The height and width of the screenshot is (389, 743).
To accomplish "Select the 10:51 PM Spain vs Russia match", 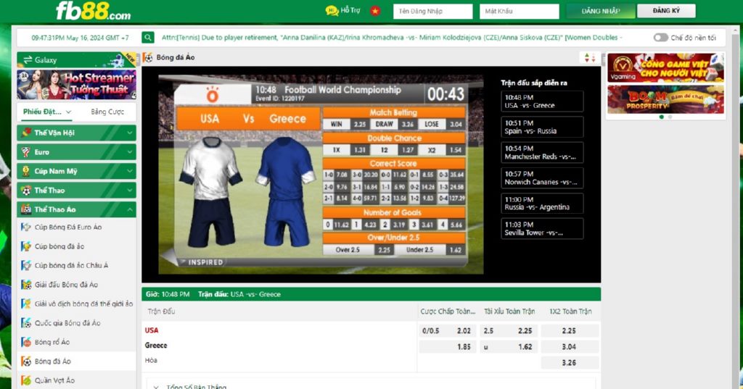I will pyautogui.click(x=541, y=127).
